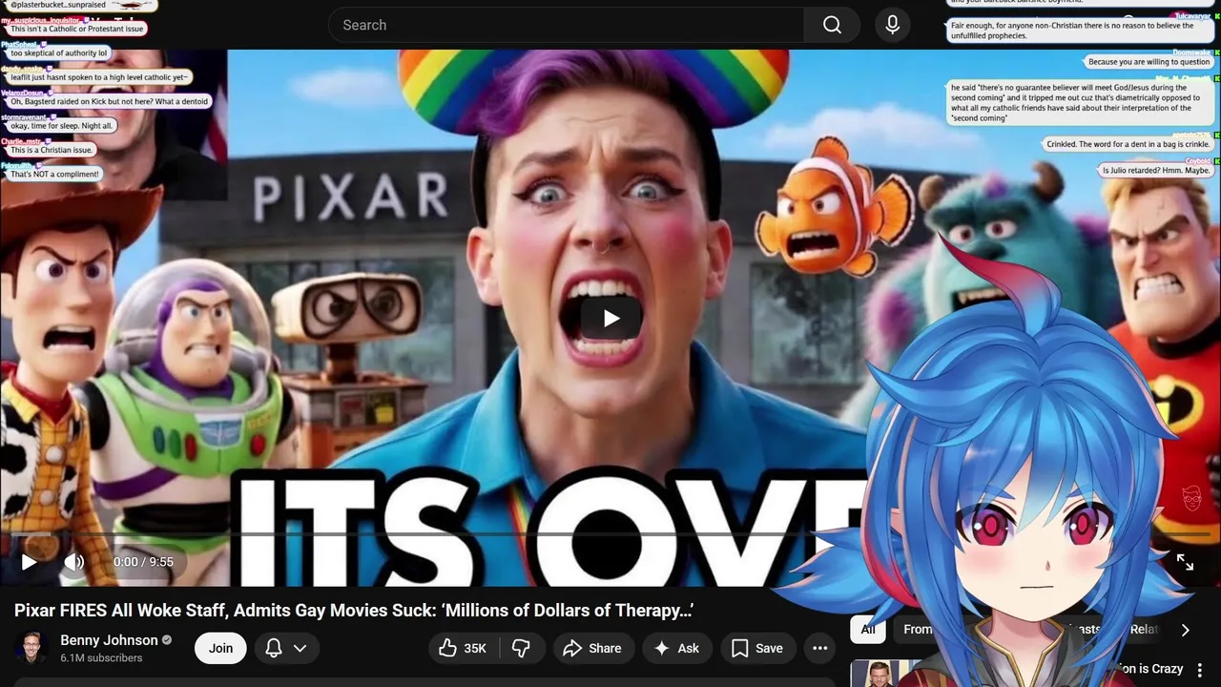1221x687 pixels.
Task: Click chat message 'This isn't a Catholic or Protestant issue'
Action: 77,30
